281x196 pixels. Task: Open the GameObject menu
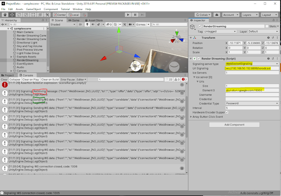(x=33, y=9)
